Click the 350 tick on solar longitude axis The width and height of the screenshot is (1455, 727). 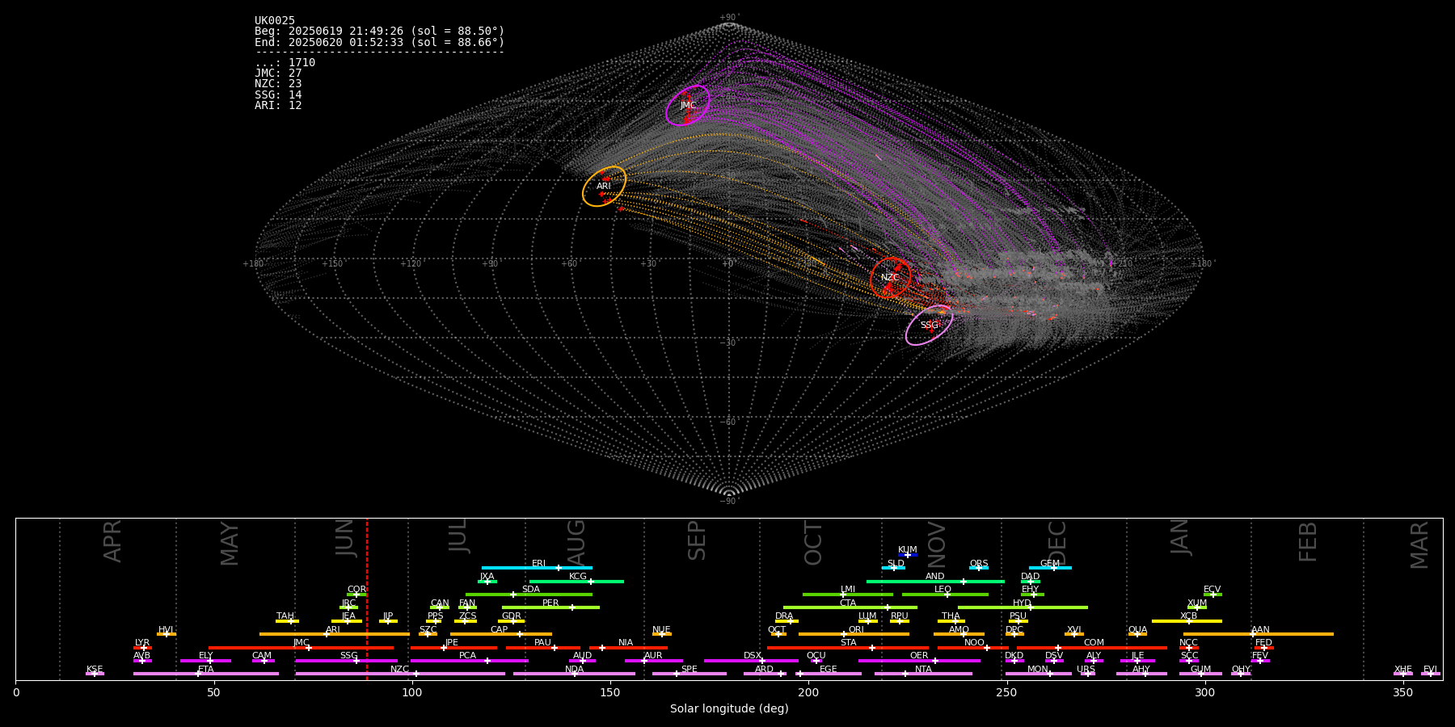[1402, 693]
